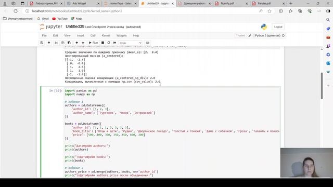333x187 pixels.
Task: Open the Cell menu
Action: (93, 36)
